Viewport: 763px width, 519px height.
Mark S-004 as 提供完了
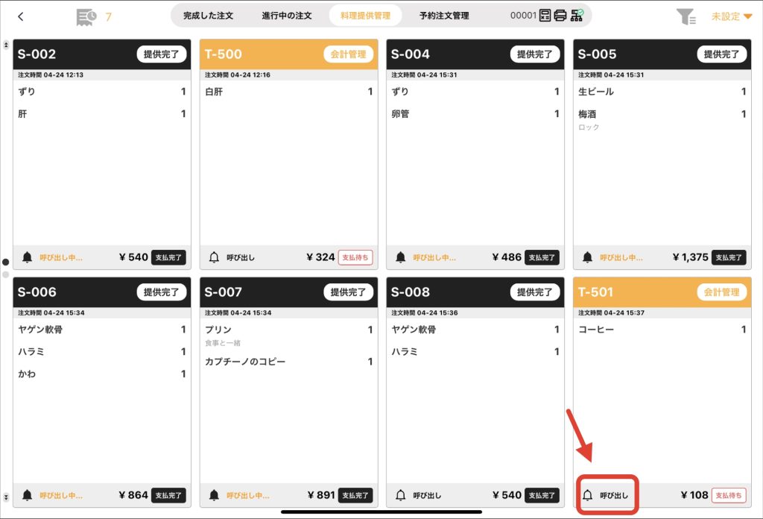(x=535, y=54)
